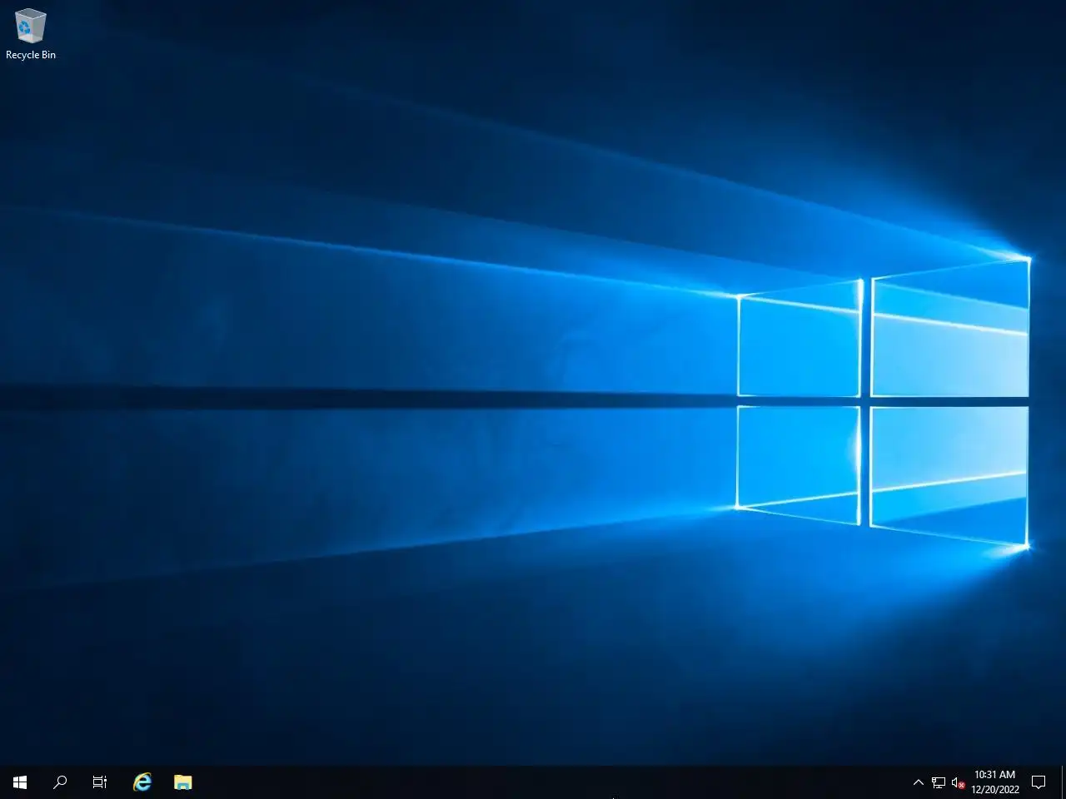Open File Explorer from the taskbar
1066x799 pixels.
point(183,782)
